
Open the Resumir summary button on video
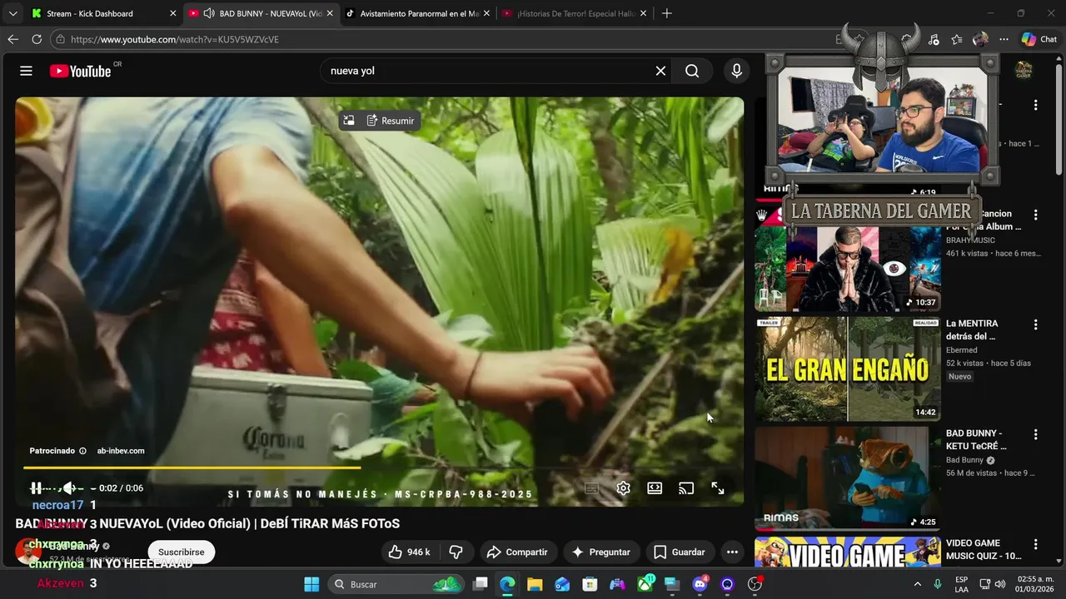point(390,121)
